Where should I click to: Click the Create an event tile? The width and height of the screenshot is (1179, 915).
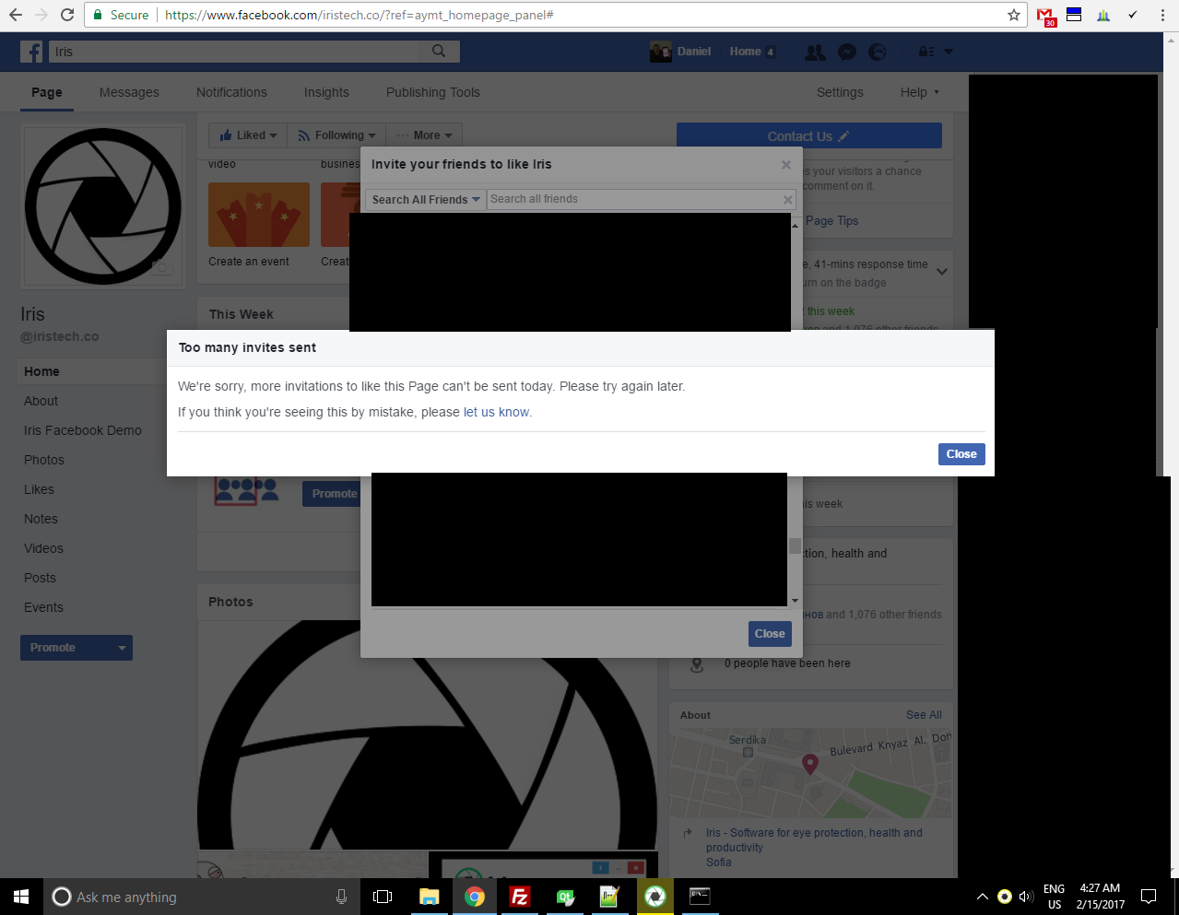[258, 225]
